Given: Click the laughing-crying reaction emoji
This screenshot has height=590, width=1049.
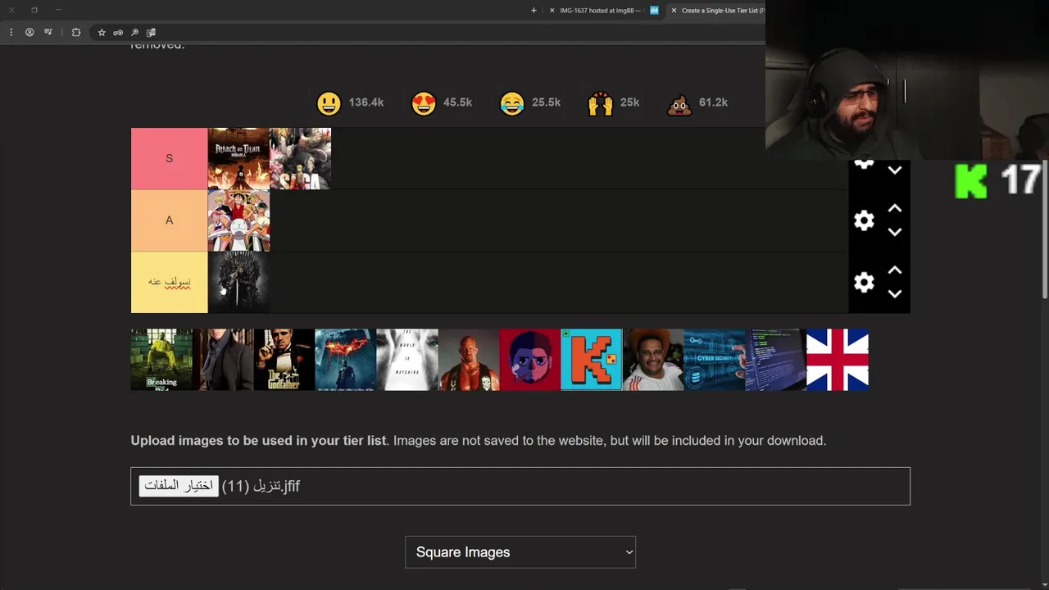Looking at the screenshot, I should click(x=512, y=103).
